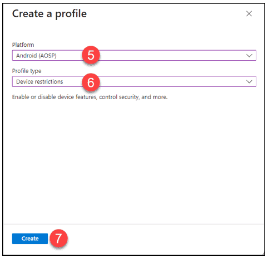268x258 pixels.
Task: Focus the empty middle of the Profile type field
Action: click(x=167, y=81)
